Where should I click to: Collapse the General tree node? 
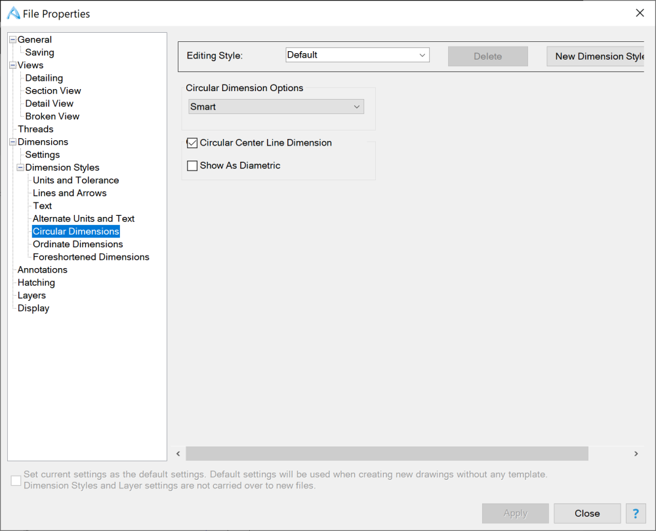(x=12, y=40)
